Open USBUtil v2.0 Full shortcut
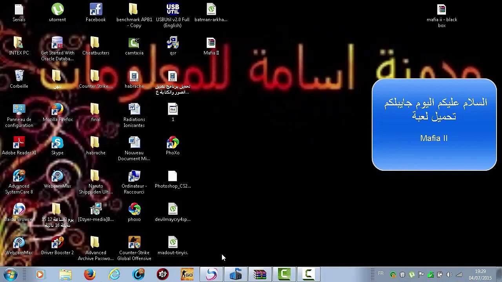502x282 pixels. 173,16
